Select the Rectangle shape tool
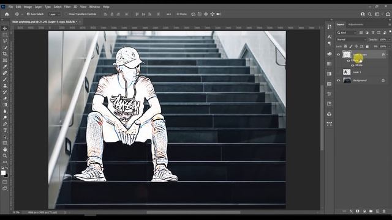This screenshot has height=220, width=392. tap(5, 143)
